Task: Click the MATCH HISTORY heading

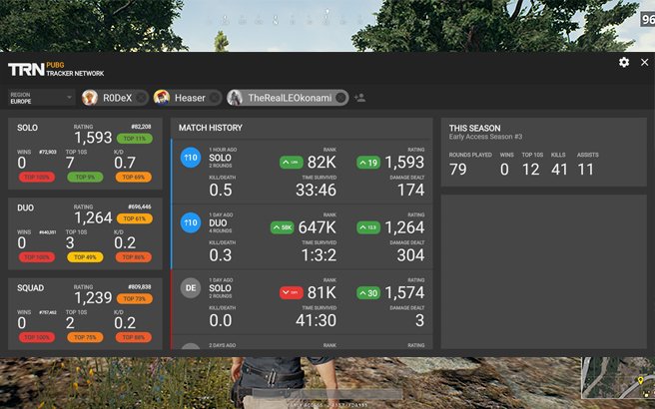Action: 211,128
